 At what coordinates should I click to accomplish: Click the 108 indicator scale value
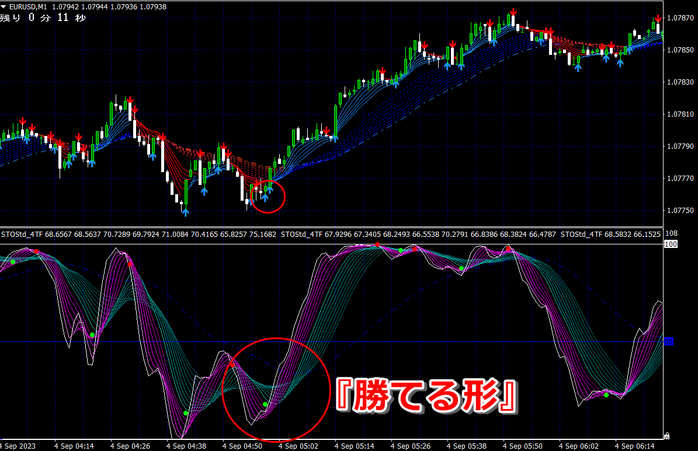[x=671, y=233]
